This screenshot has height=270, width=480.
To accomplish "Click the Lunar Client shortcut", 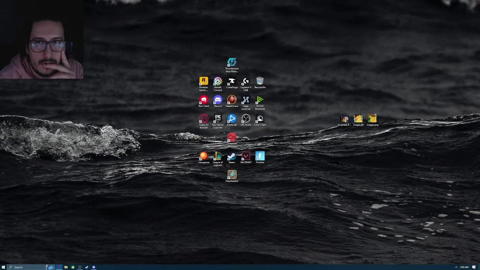I will click(260, 120).
